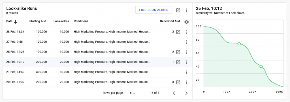Open more options for 20 Feb, 17:32 row

click(x=186, y=82)
